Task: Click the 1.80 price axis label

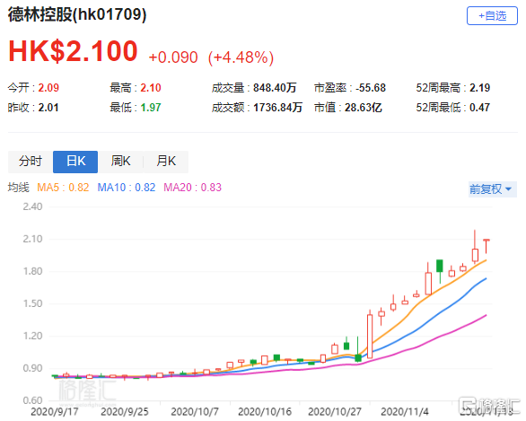Action: tap(32, 271)
